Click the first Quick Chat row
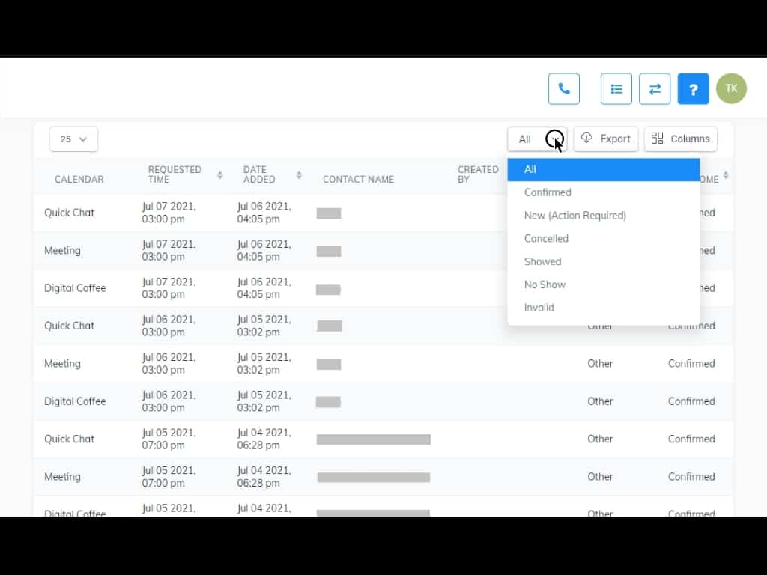This screenshot has width=767, height=575. [x=70, y=213]
